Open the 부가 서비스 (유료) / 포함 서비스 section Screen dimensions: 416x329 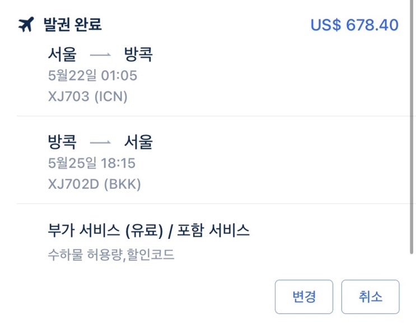point(149,231)
